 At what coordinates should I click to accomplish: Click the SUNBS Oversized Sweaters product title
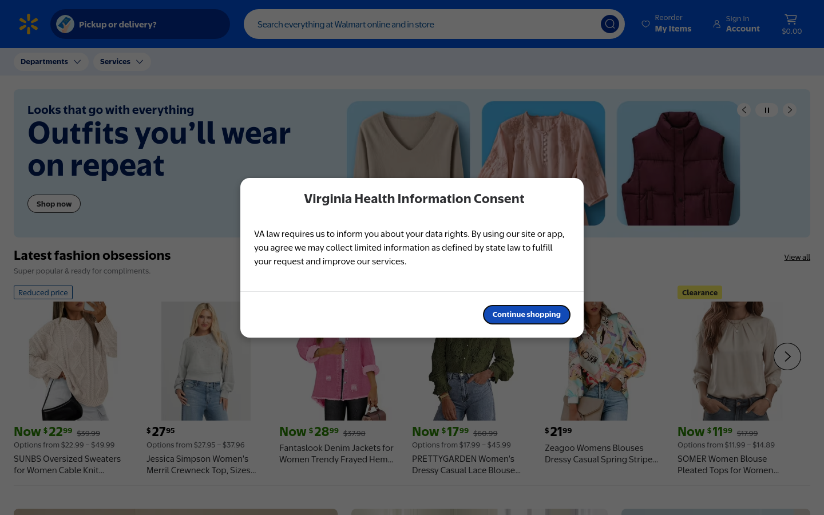(x=68, y=465)
